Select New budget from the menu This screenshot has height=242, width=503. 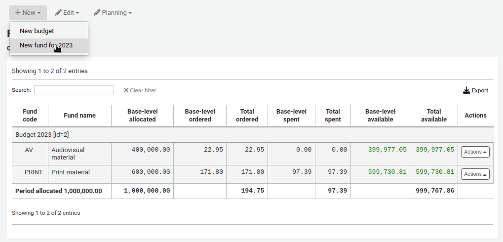(x=37, y=31)
